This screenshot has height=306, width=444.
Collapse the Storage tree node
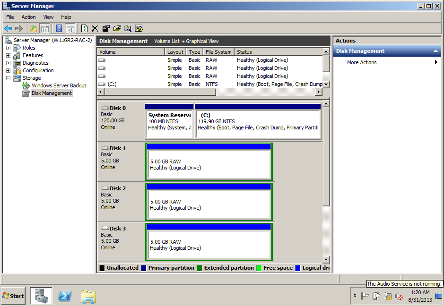tap(8, 78)
